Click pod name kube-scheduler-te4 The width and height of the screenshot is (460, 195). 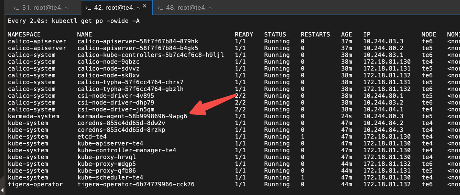[110, 177]
